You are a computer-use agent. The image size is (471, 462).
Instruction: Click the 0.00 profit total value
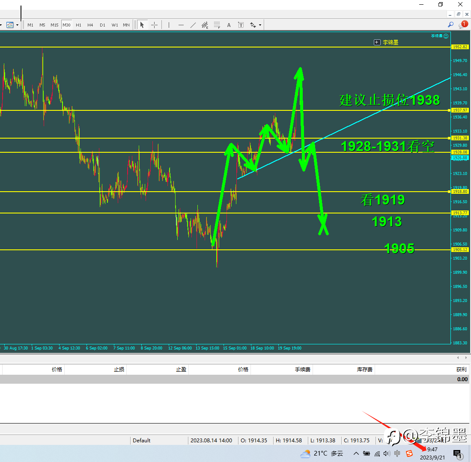[462, 379]
